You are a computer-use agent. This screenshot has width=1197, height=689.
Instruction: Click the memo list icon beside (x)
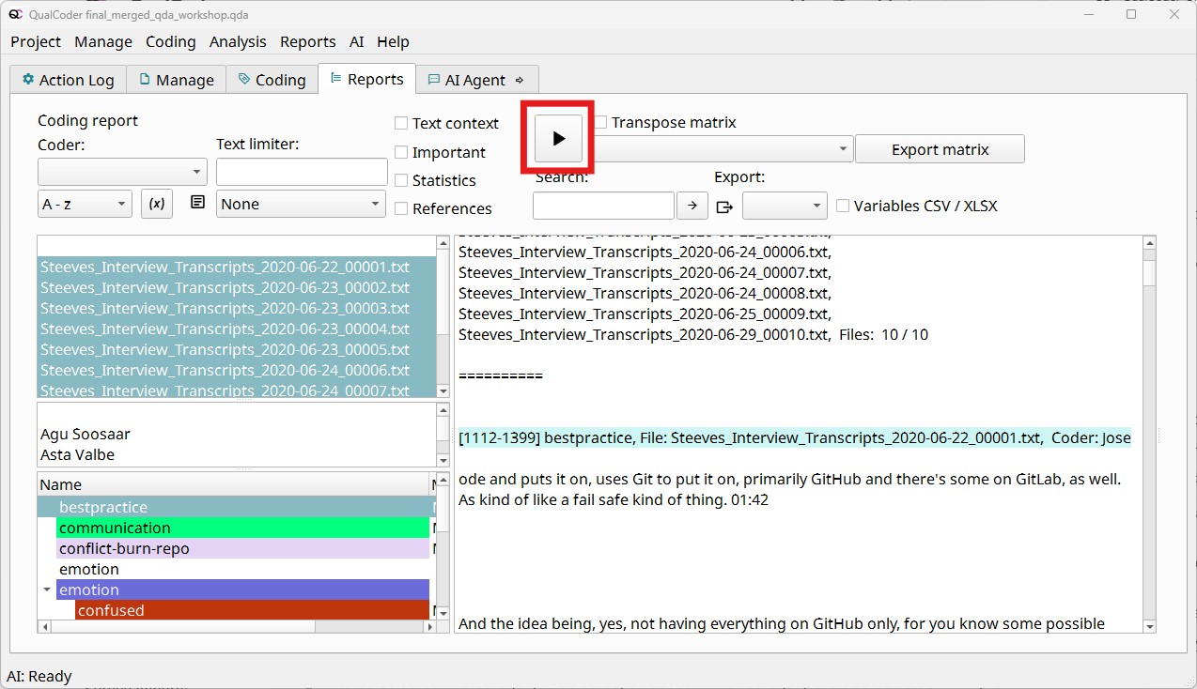click(197, 203)
